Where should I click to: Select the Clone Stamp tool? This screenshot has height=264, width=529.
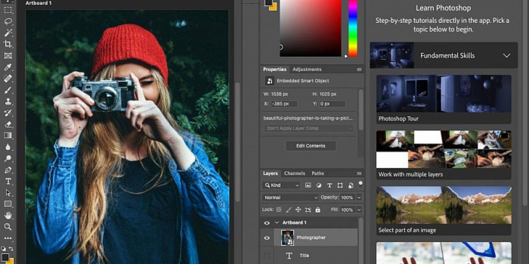8,101
